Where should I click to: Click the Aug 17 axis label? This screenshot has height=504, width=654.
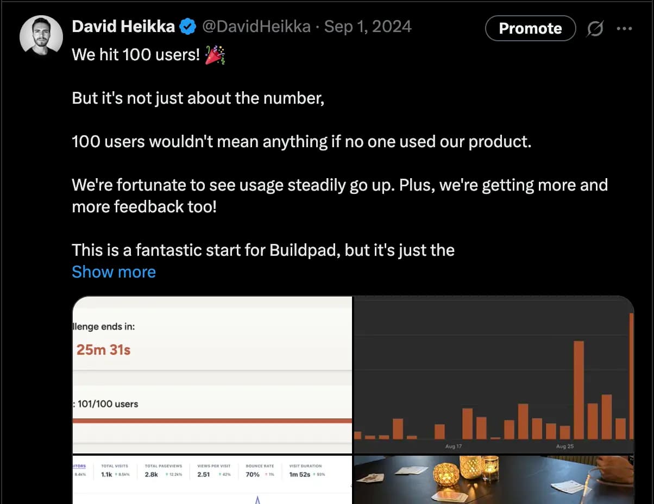(453, 446)
